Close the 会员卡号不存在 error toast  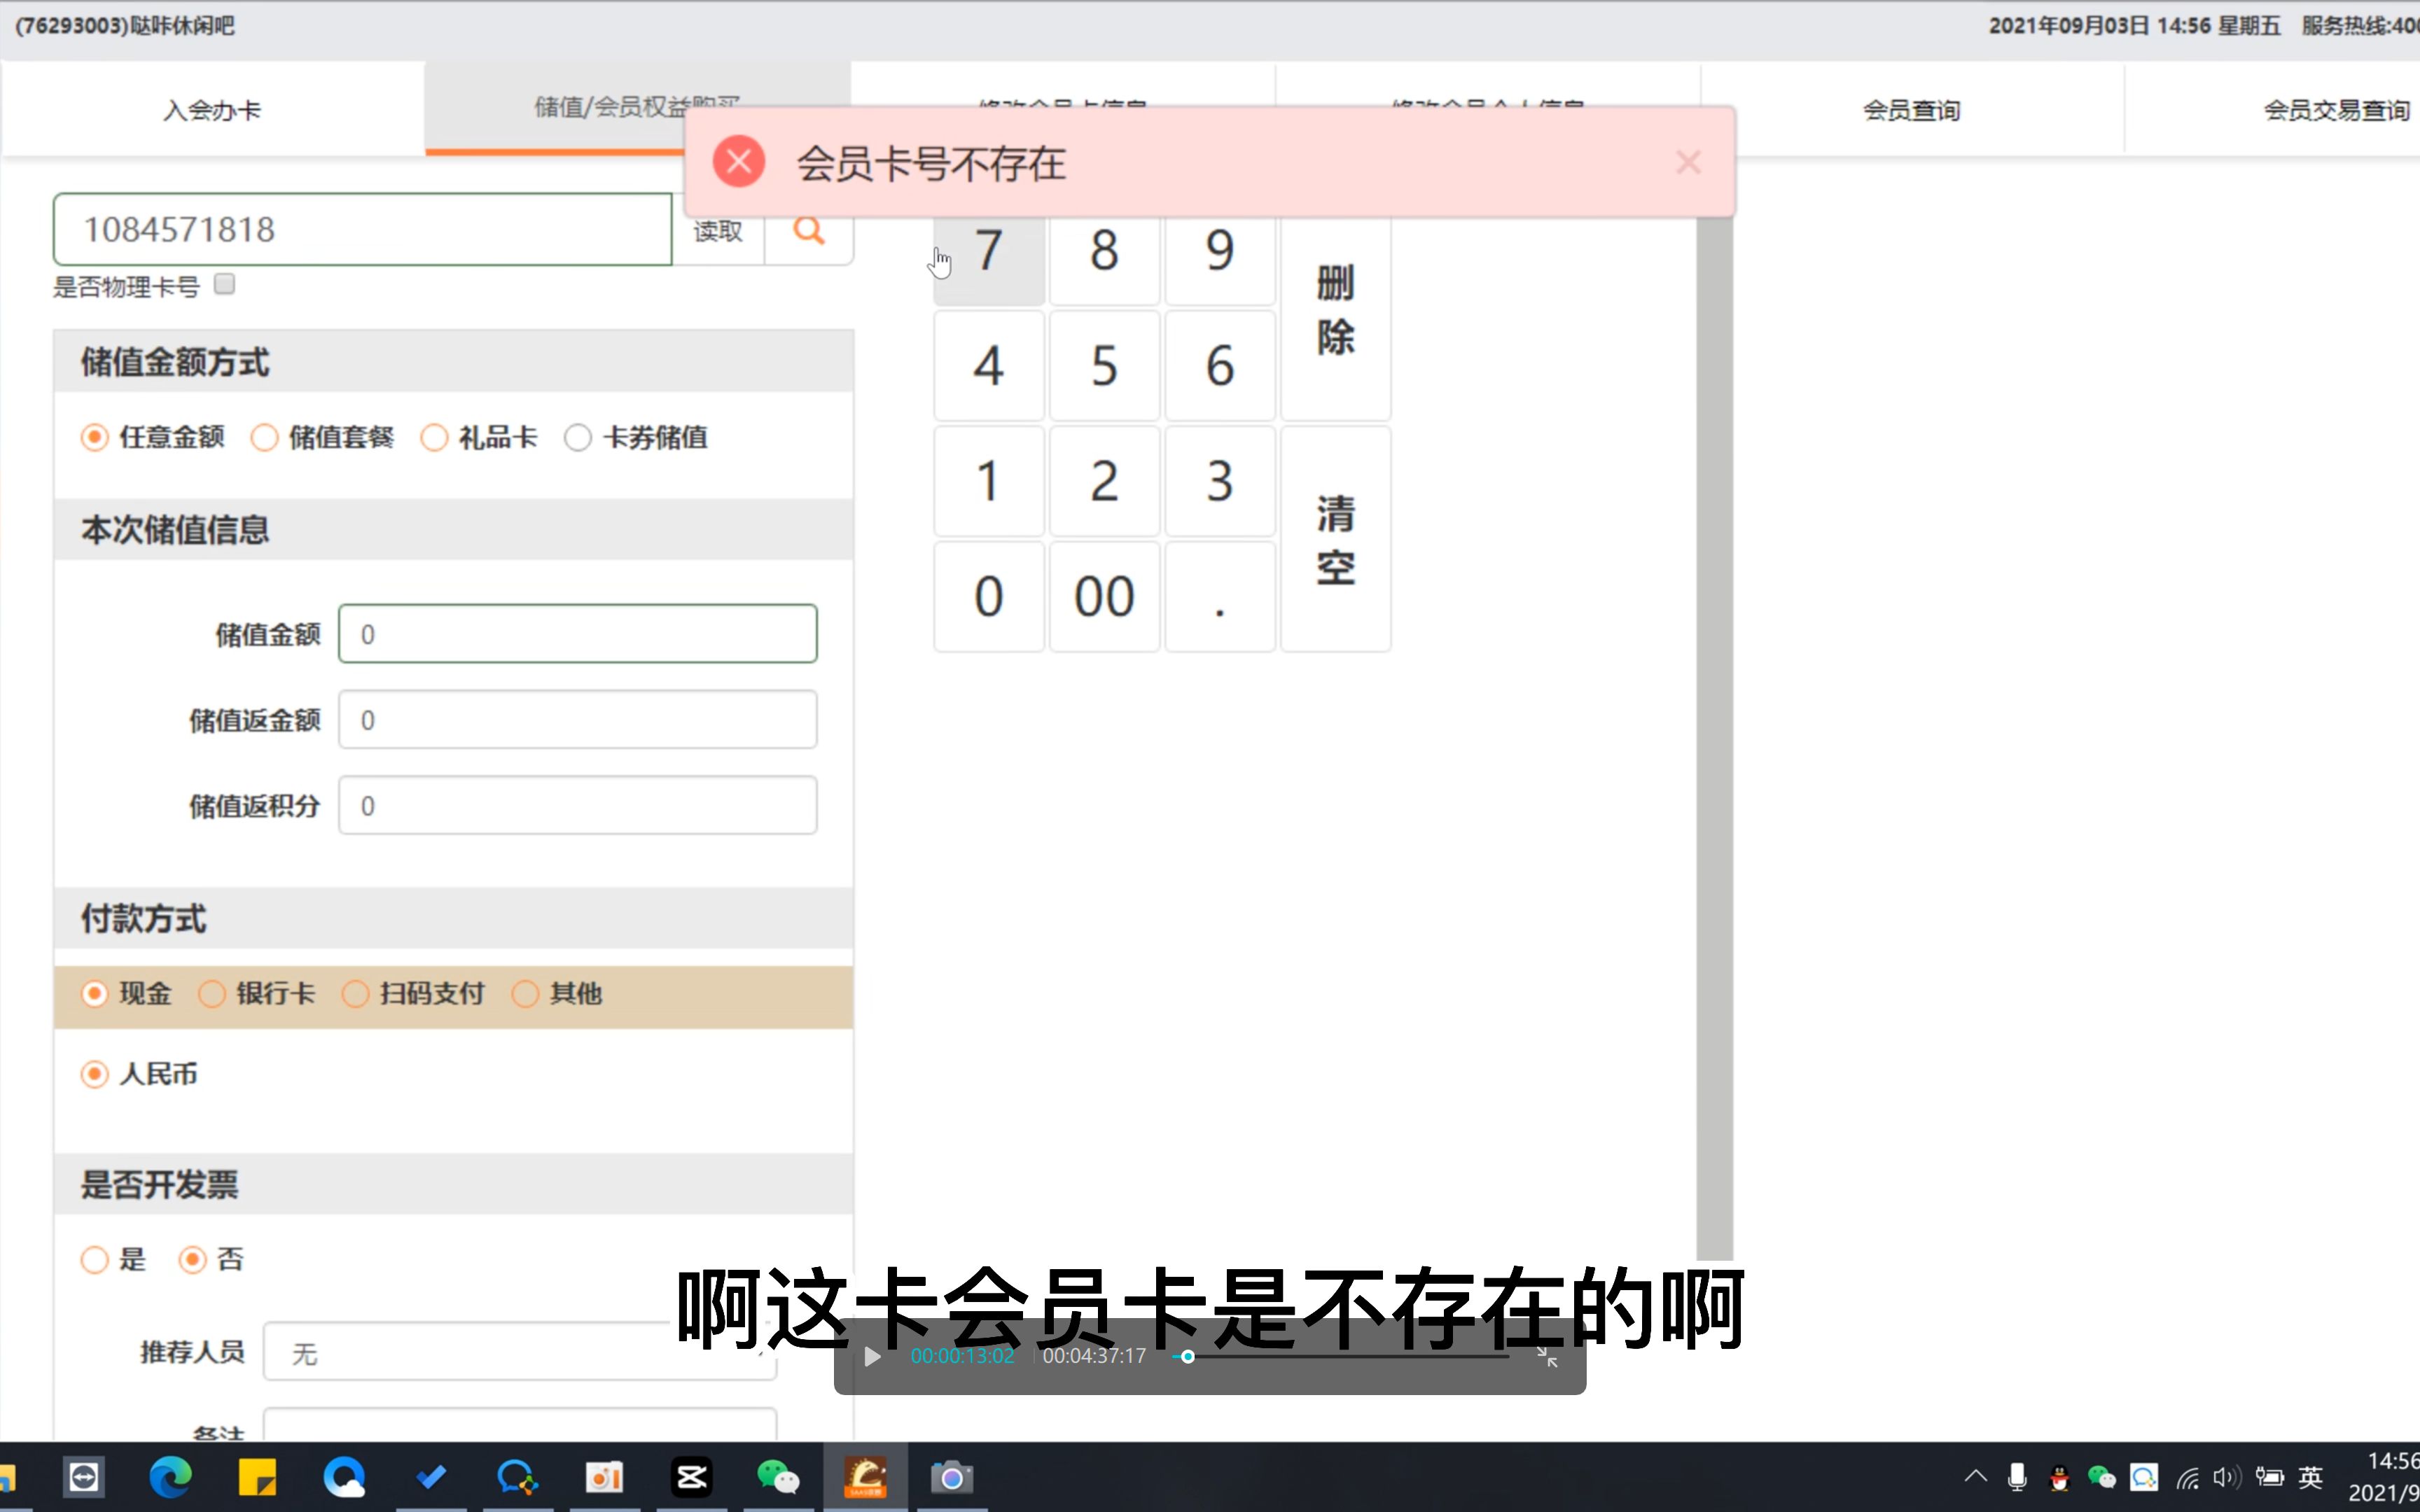coord(1687,161)
